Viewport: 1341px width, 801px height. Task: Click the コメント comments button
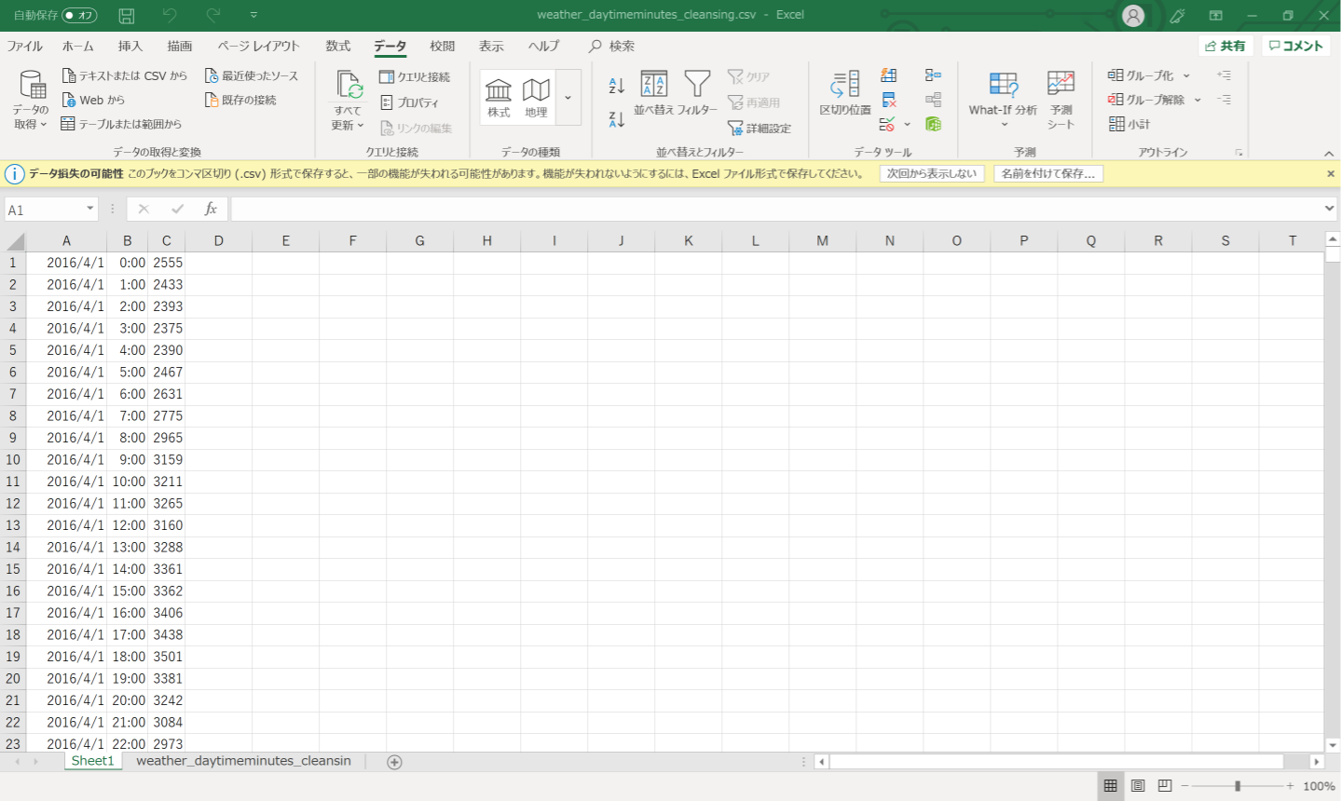(1296, 46)
